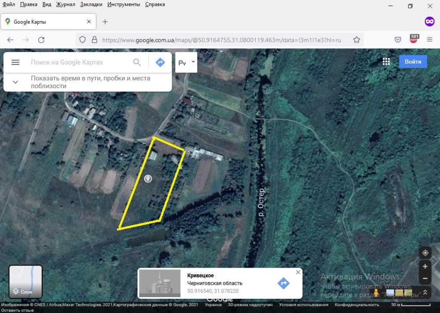The image size is (440, 313).
Task: Go back to previous page
Action: [x=11, y=40]
